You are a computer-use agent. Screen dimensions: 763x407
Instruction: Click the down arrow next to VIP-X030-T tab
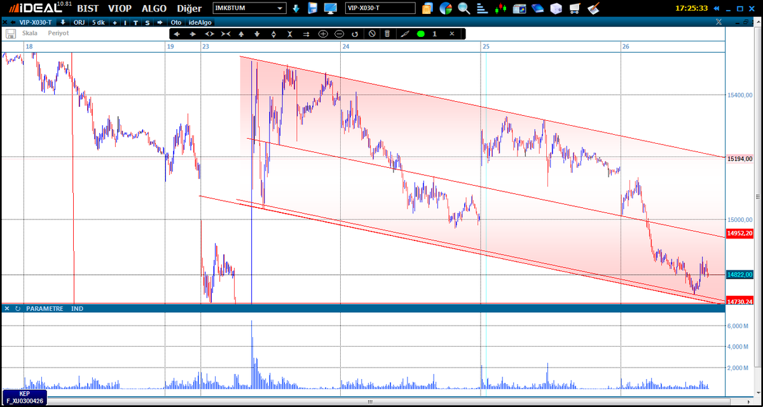click(x=63, y=22)
